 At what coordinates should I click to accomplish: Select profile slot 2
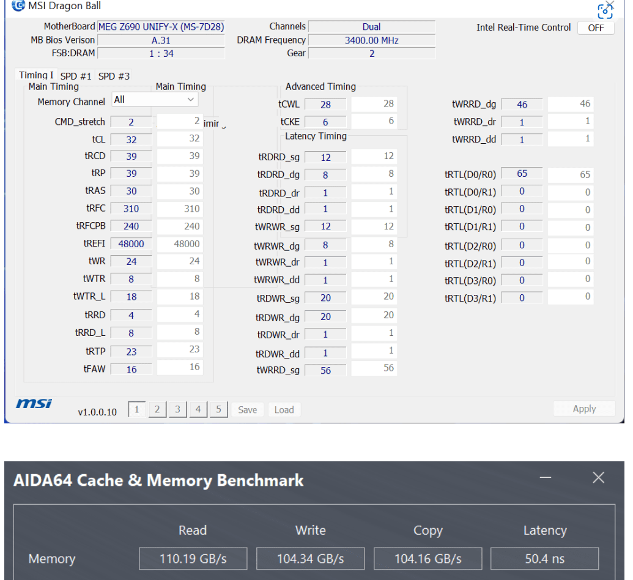coord(157,409)
